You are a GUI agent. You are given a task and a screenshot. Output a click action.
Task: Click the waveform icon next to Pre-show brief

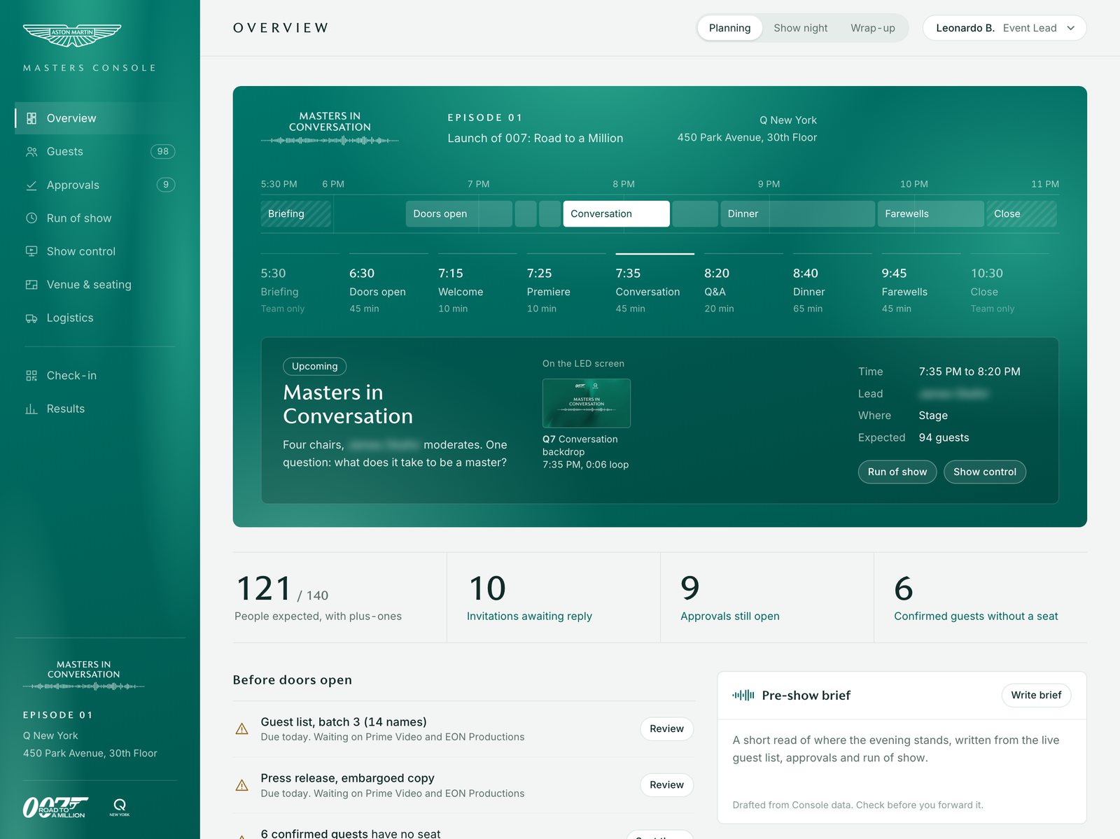tap(743, 695)
